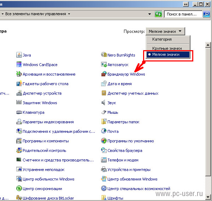Click the Диспетчер учетных данных icon
Viewport: 212px width, 201px height.
point(104,93)
